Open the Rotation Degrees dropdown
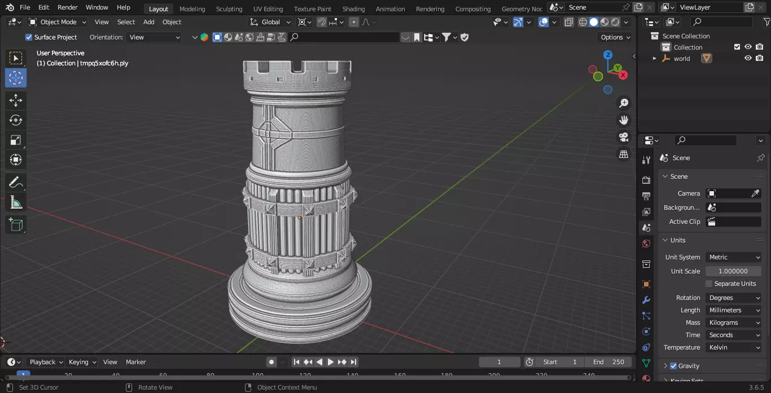The width and height of the screenshot is (771, 393). pos(733,298)
